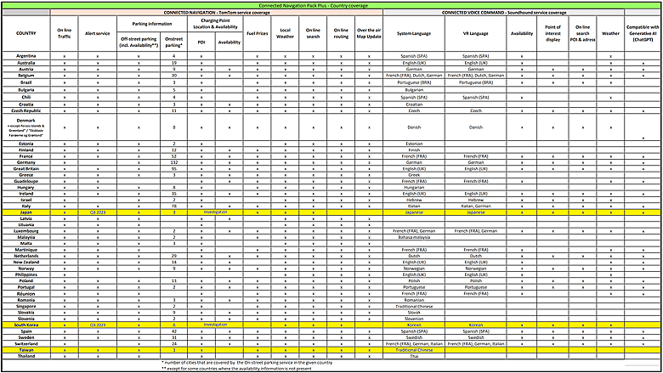
Task: Select the Luxembourg country cell
Action: click(26, 231)
